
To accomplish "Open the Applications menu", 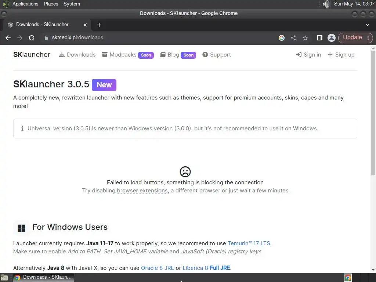I will [25, 4].
